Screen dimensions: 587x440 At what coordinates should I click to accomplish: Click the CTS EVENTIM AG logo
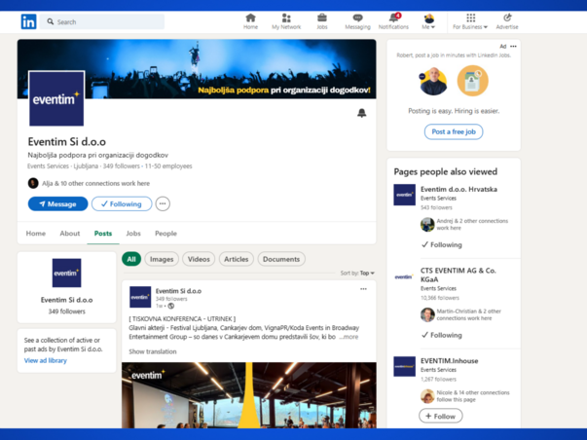[404, 276]
